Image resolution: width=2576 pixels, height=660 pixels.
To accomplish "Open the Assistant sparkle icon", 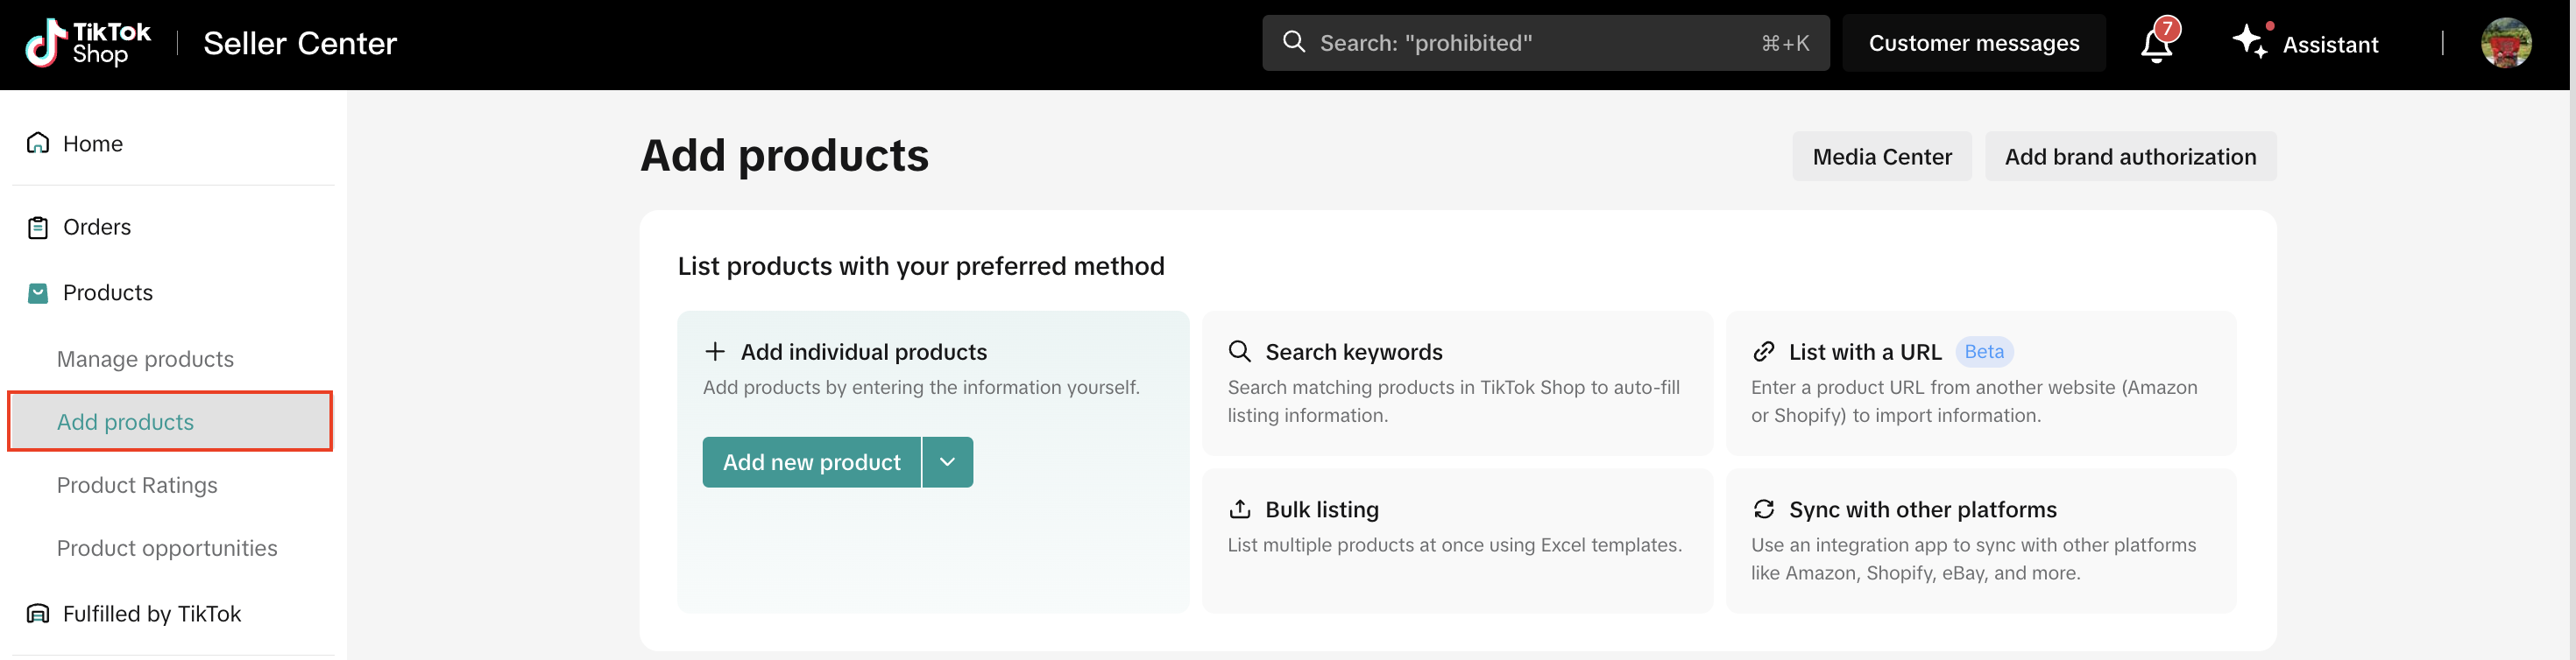I will [2250, 43].
